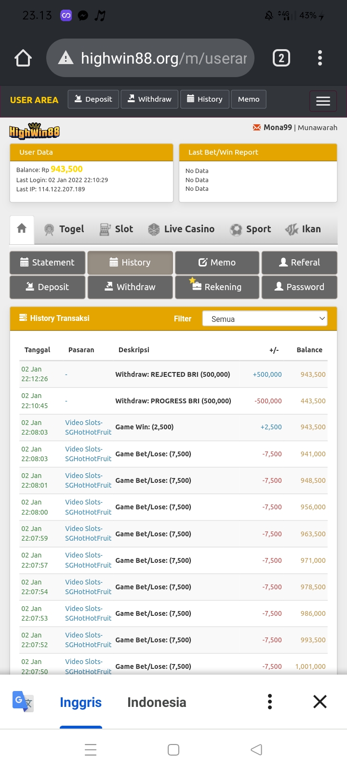
Task: Expand the Semua filter dropdown
Action: (265, 319)
